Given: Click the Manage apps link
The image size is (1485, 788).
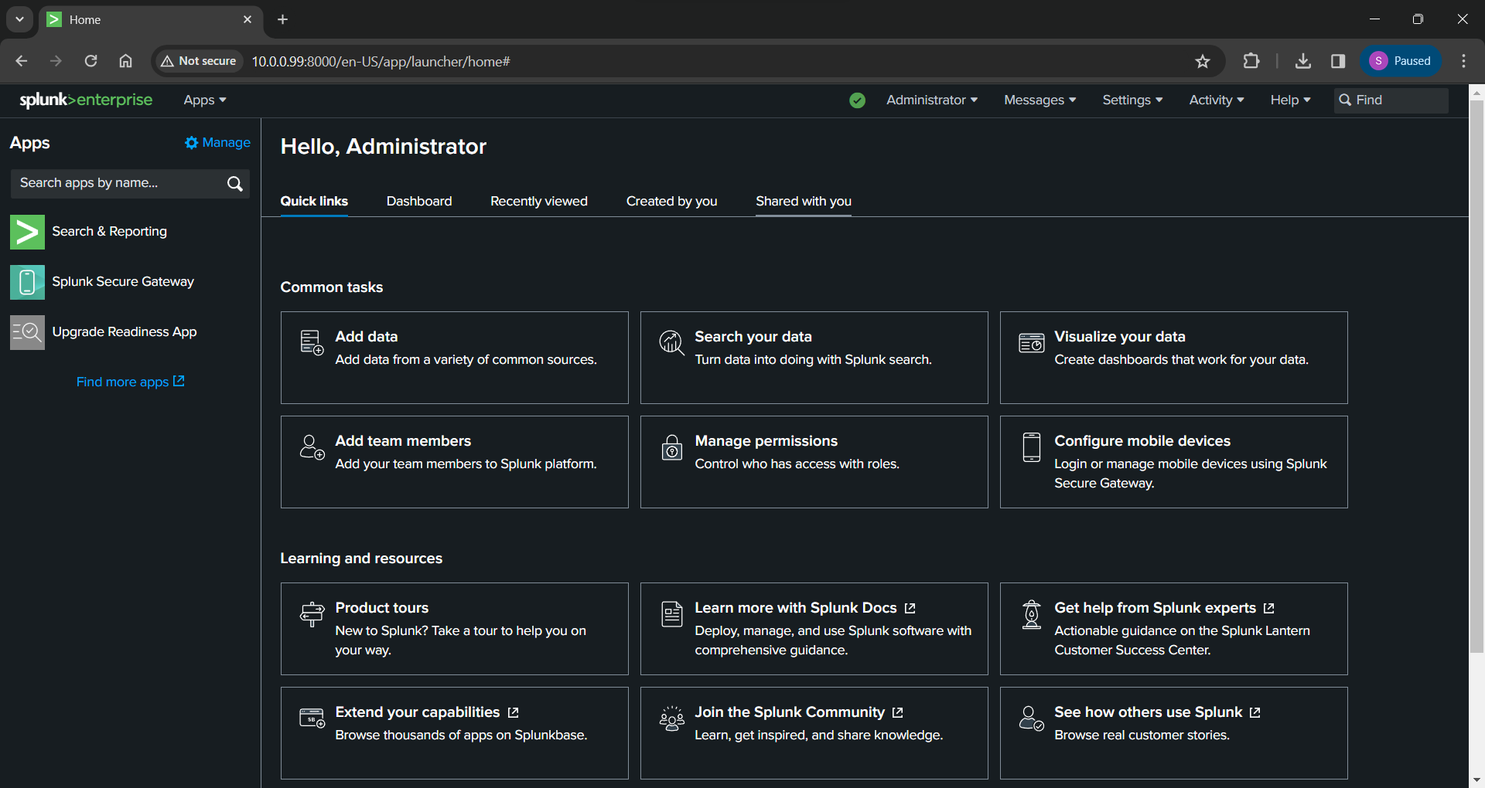Looking at the screenshot, I should [x=217, y=143].
